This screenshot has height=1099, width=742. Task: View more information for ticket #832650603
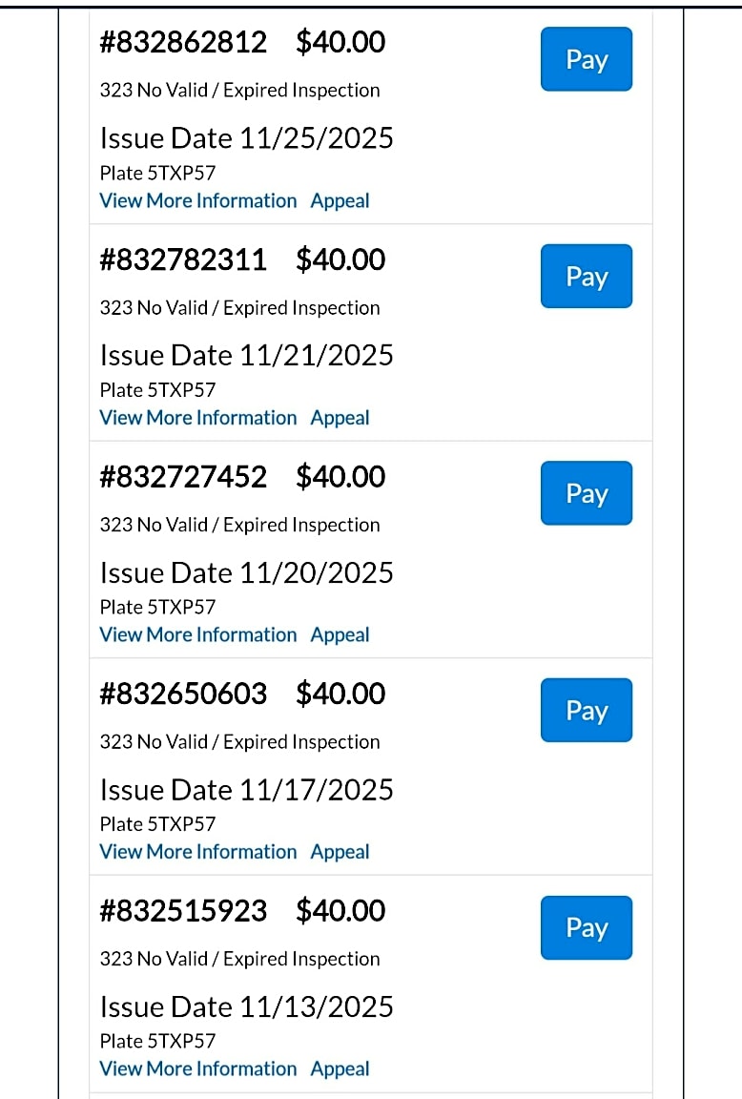[x=197, y=852]
